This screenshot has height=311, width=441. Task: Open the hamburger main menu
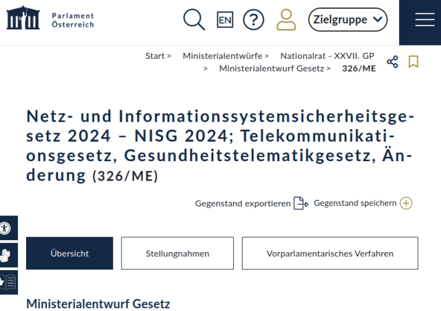(x=425, y=19)
